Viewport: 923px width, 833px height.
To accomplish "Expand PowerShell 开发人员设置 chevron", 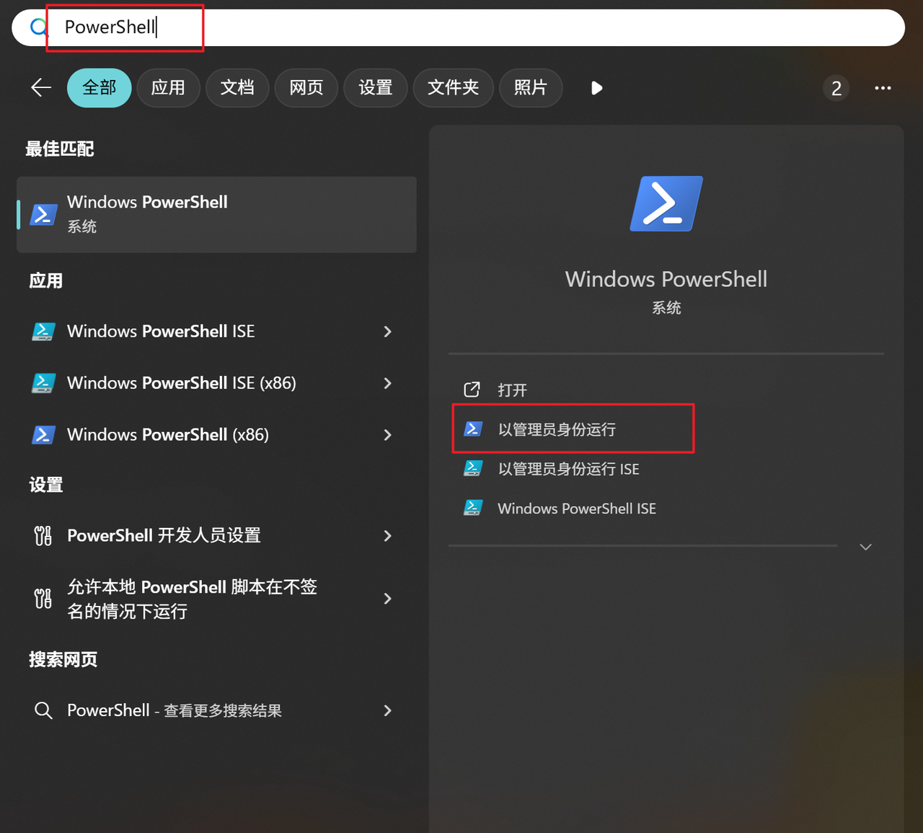I will [387, 536].
